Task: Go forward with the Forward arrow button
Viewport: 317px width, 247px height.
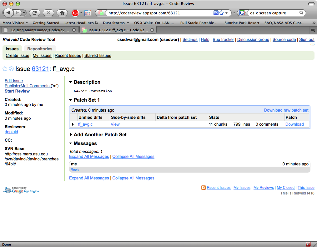Action: (x=18, y=13)
